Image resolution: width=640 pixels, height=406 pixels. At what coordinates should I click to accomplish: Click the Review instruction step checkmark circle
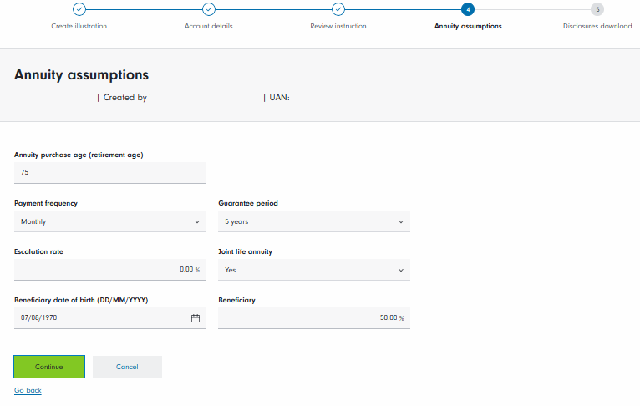(x=338, y=10)
